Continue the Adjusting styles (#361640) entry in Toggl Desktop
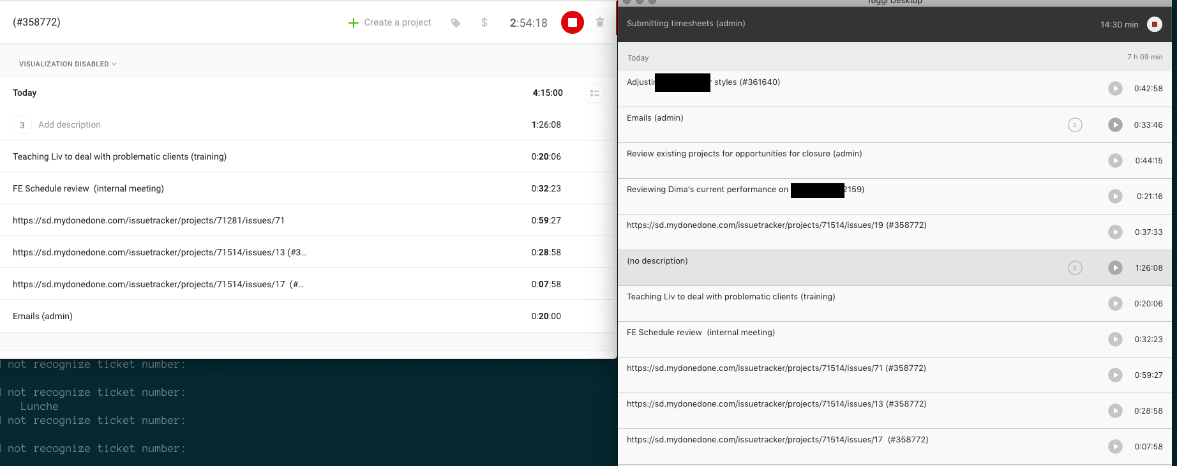The width and height of the screenshot is (1177, 466). tap(1115, 89)
